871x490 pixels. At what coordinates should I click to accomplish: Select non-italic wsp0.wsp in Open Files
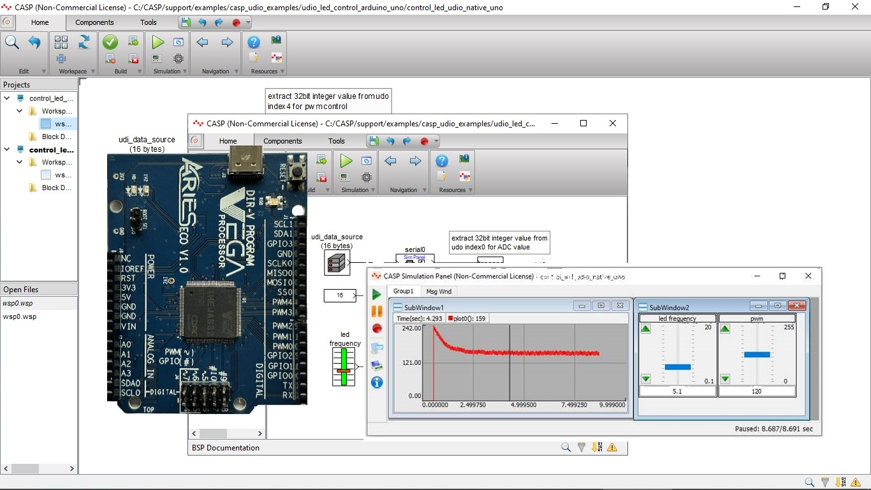20,316
